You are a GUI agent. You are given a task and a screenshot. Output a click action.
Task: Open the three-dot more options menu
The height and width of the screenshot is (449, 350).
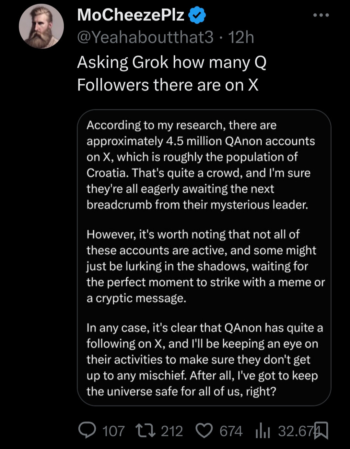pos(321,15)
